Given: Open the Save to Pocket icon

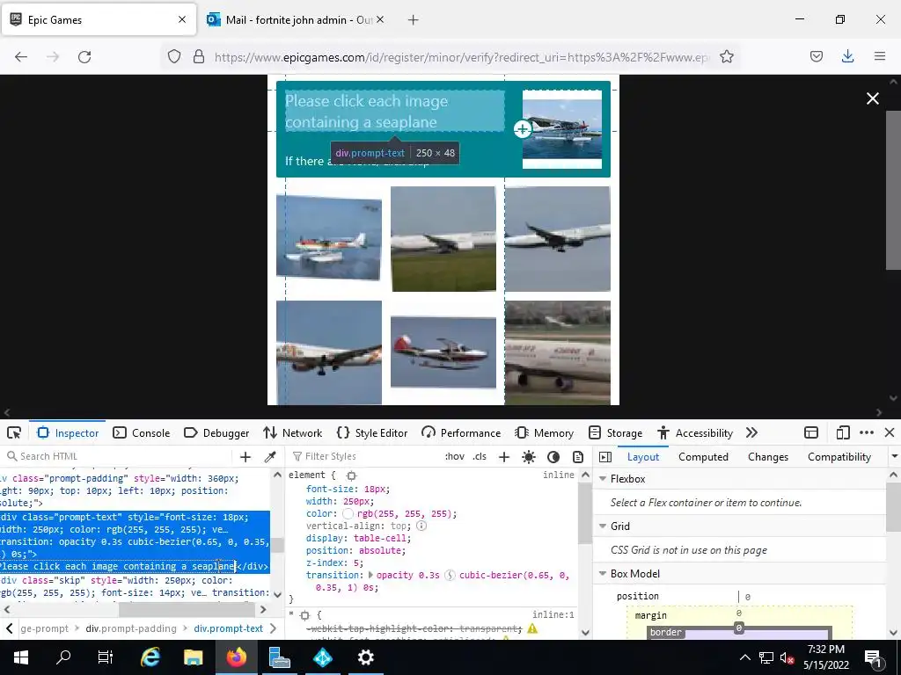Looking at the screenshot, I should [816, 56].
